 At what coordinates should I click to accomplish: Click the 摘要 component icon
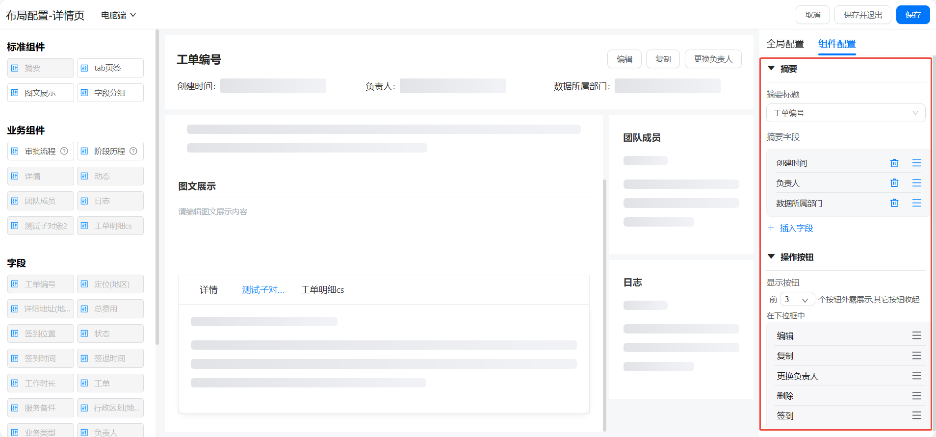pyautogui.click(x=15, y=68)
